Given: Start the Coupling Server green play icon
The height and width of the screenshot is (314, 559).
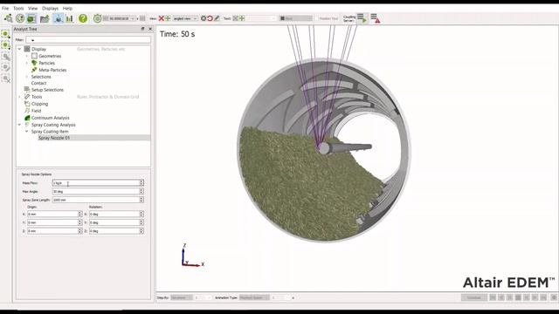Looking at the screenshot, I should 362,18.
